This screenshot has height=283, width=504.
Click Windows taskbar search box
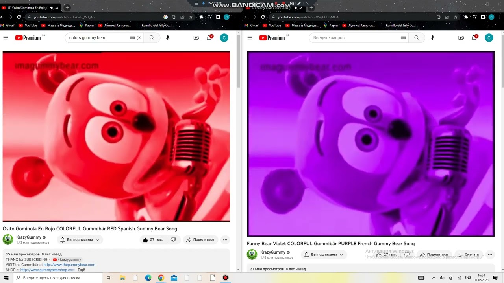point(57,278)
